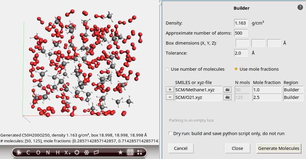Select Use mole fractions option

(236, 69)
